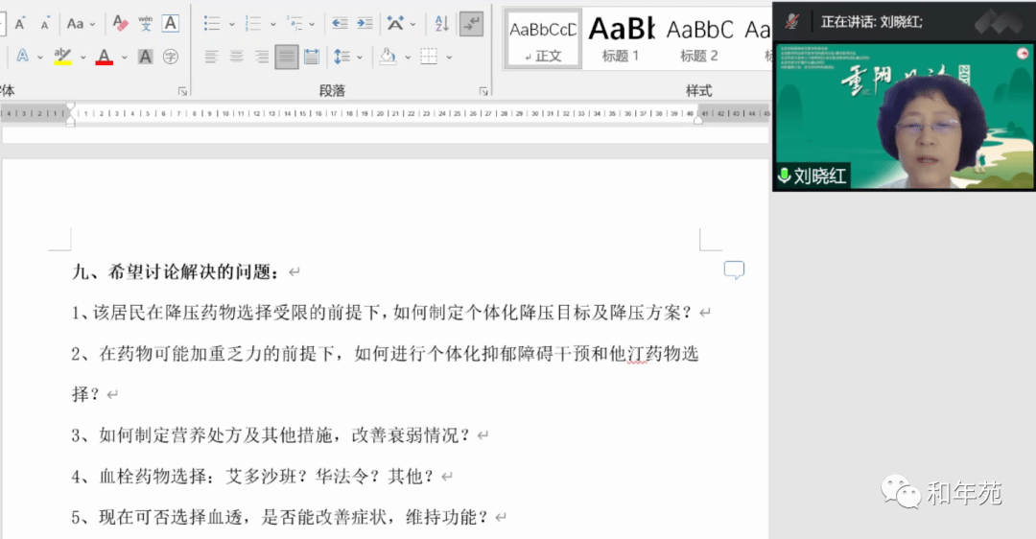Open the bullet list dropdown arrow
The height and width of the screenshot is (539, 1036).
[x=231, y=24]
